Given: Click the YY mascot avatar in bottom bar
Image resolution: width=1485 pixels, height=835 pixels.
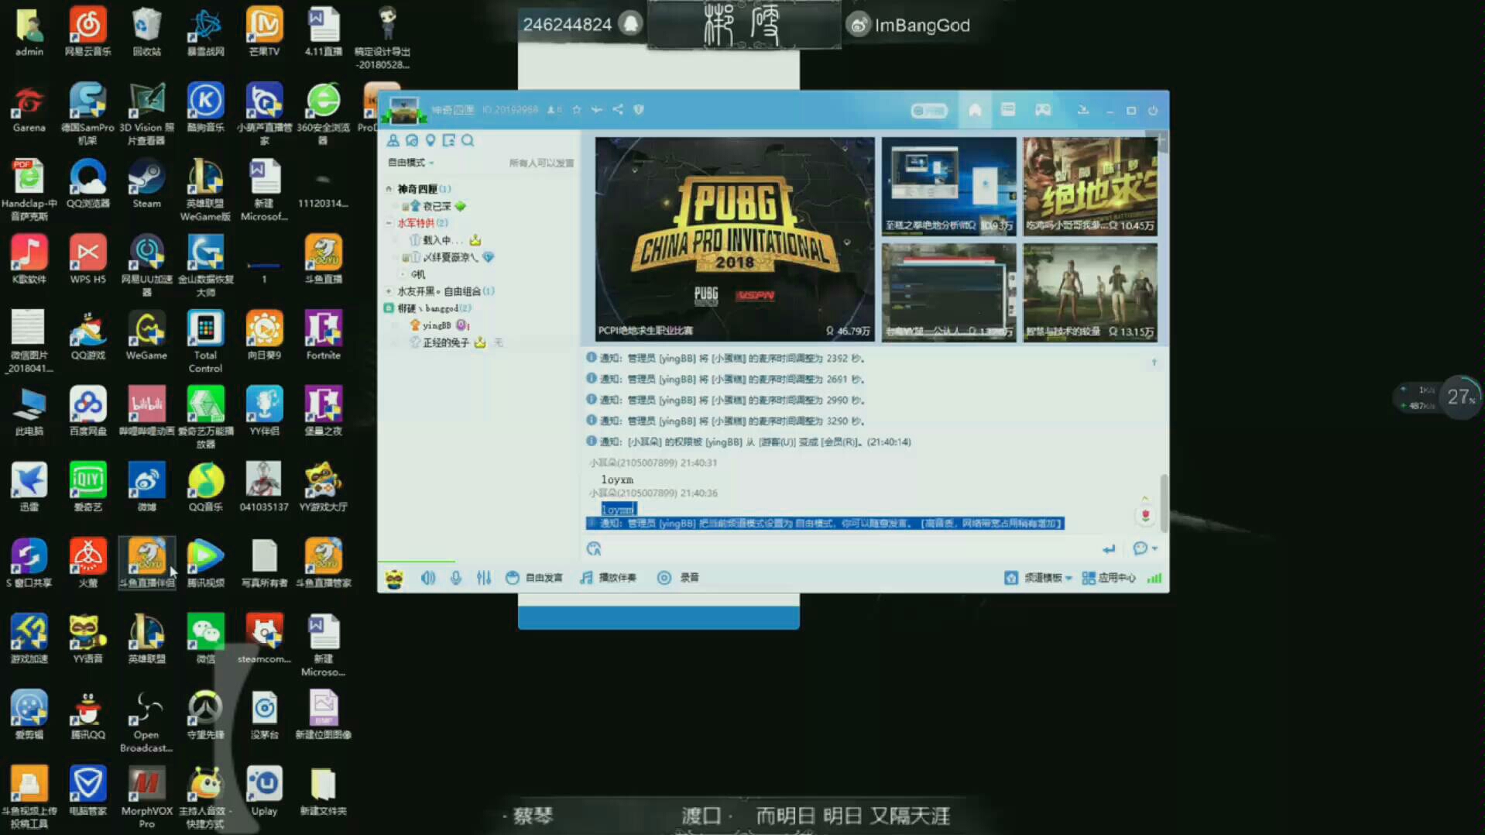Looking at the screenshot, I should 394,579.
